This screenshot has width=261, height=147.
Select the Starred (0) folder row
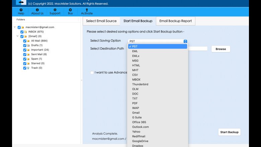pyautogui.click(x=38, y=63)
